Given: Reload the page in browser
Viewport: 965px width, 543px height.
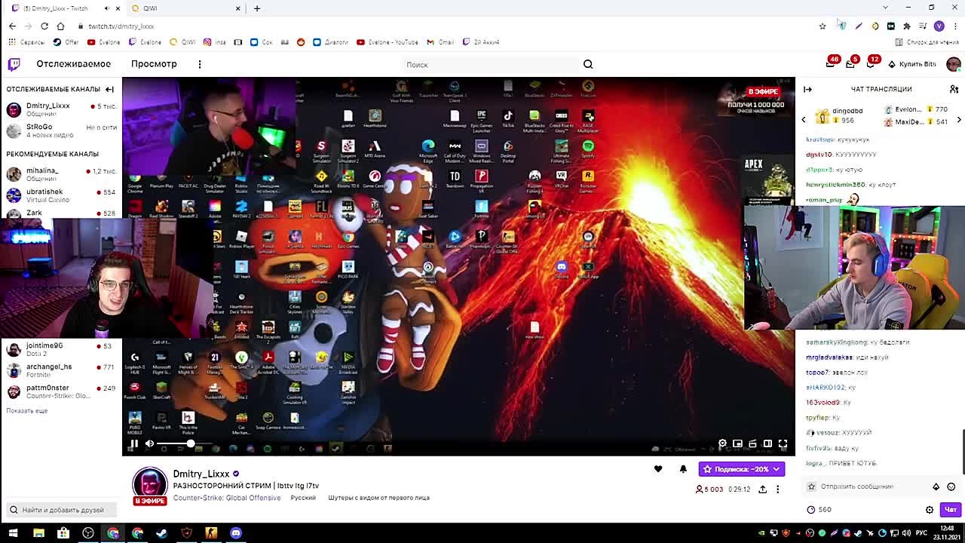Looking at the screenshot, I should point(44,26).
